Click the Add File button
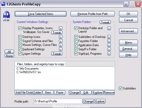This screenshot has height=108, width=142. coord(21,93)
